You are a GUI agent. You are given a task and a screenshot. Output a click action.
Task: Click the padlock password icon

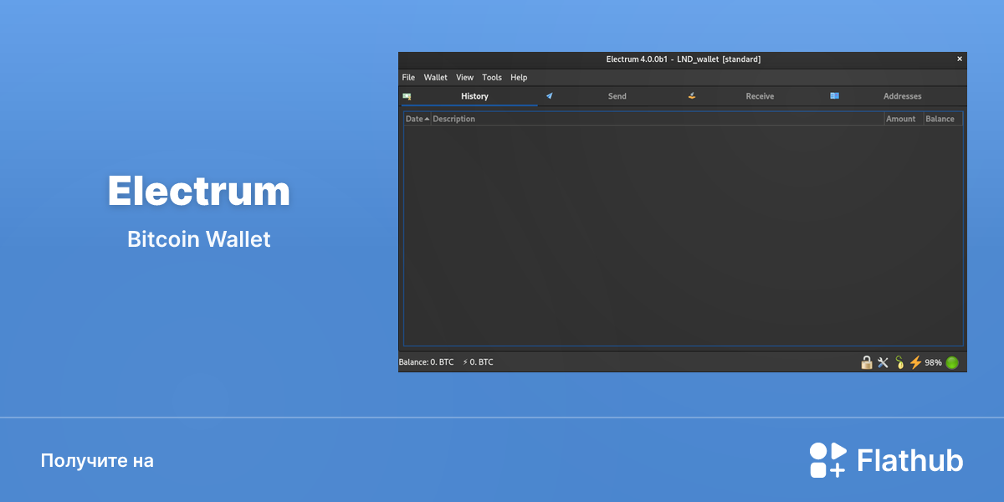867,362
